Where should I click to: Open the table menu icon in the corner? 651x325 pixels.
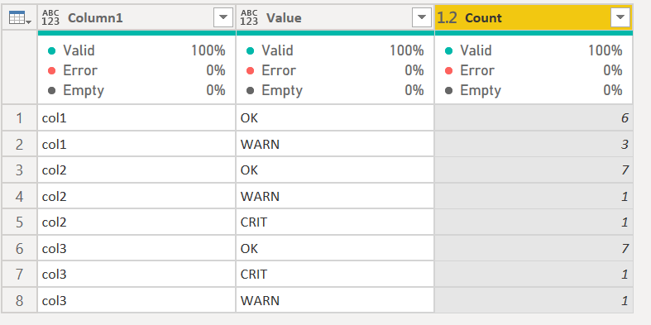(20, 18)
